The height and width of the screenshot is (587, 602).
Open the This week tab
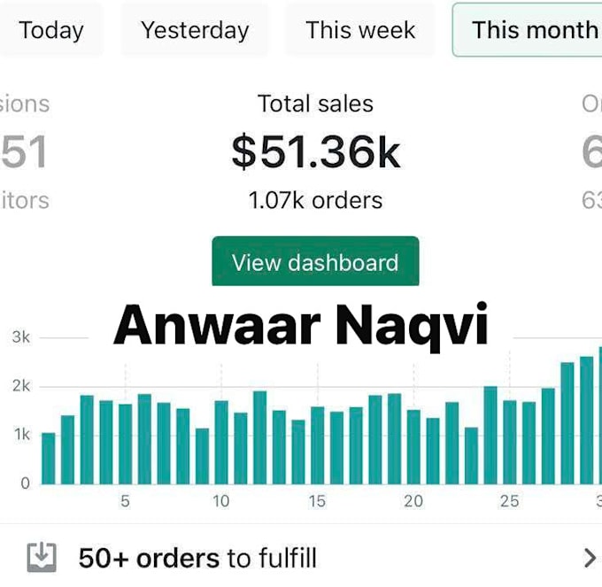(x=360, y=30)
